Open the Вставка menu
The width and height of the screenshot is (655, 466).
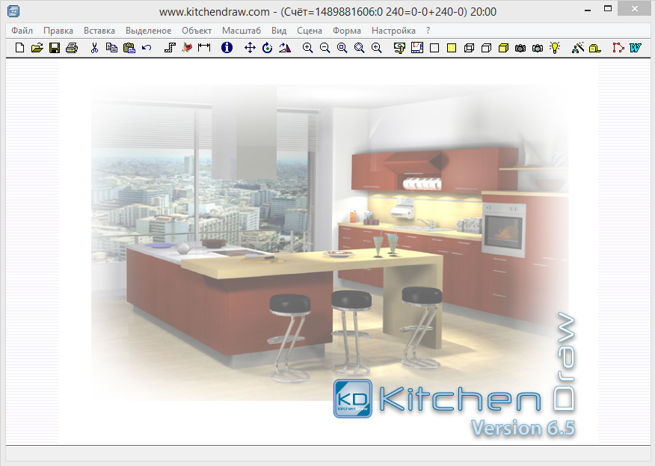(x=99, y=31)
